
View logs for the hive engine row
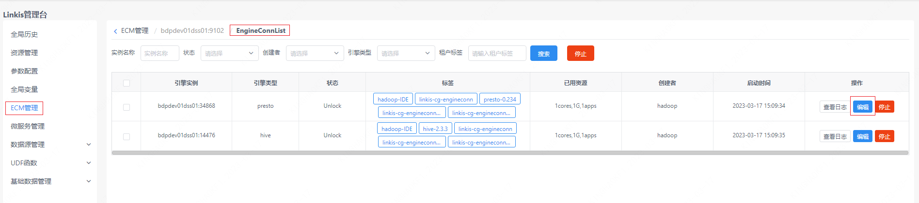835,136
